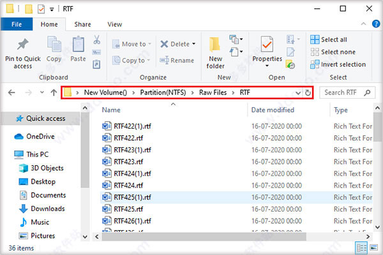The height and width of the screenshot is (255, 383).
Task: Switch to the Share tab
Action: [x=82, y=24]
